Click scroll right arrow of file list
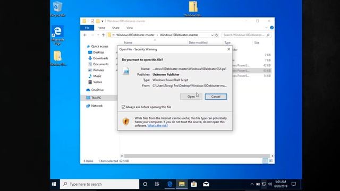The height and width of the screenshot is (191, 340). [x=273, y=156]
